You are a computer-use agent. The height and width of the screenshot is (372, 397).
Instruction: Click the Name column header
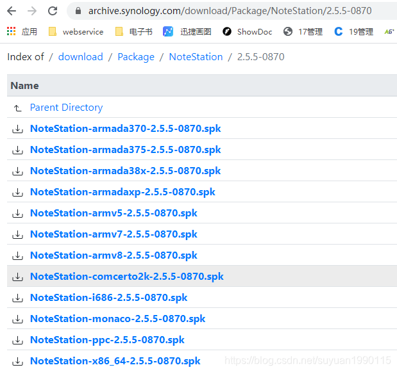coord(24,86)
